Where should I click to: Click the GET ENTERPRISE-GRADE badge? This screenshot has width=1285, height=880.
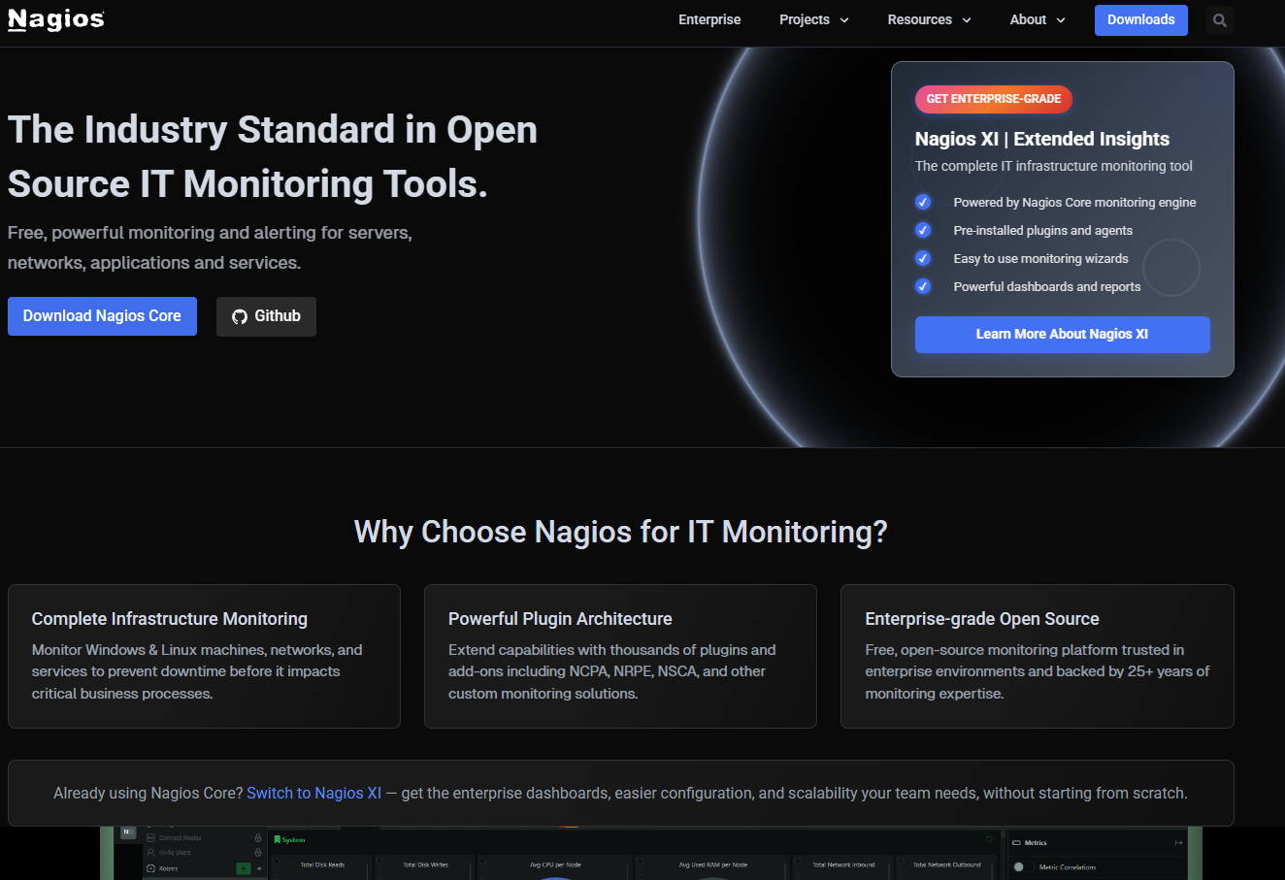point(993,99)
